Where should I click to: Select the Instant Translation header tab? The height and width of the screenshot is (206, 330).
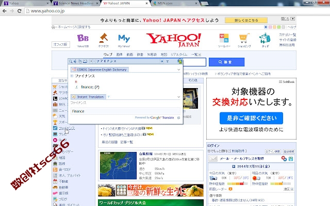click(x=88, y=97)
